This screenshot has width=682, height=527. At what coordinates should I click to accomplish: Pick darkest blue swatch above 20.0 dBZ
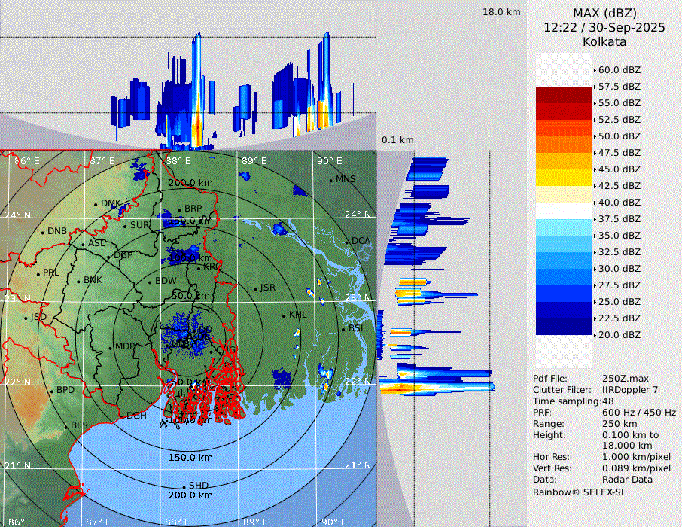[563, 327]
